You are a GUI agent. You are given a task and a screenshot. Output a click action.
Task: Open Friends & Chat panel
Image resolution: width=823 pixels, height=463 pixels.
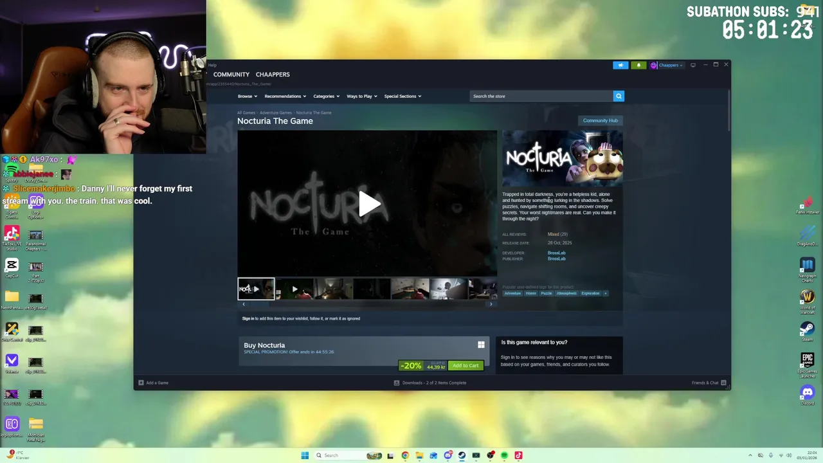[709, 383]
